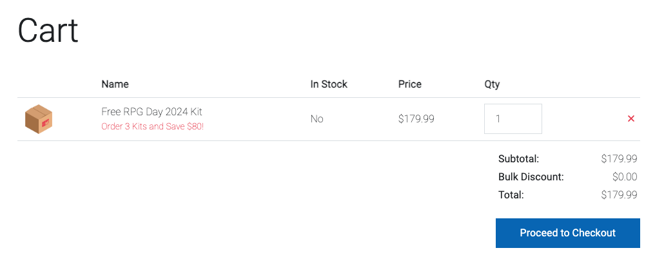This screenshot has height=266, width=655.
Task: Remove the kit with the red X
Action: 631,119
